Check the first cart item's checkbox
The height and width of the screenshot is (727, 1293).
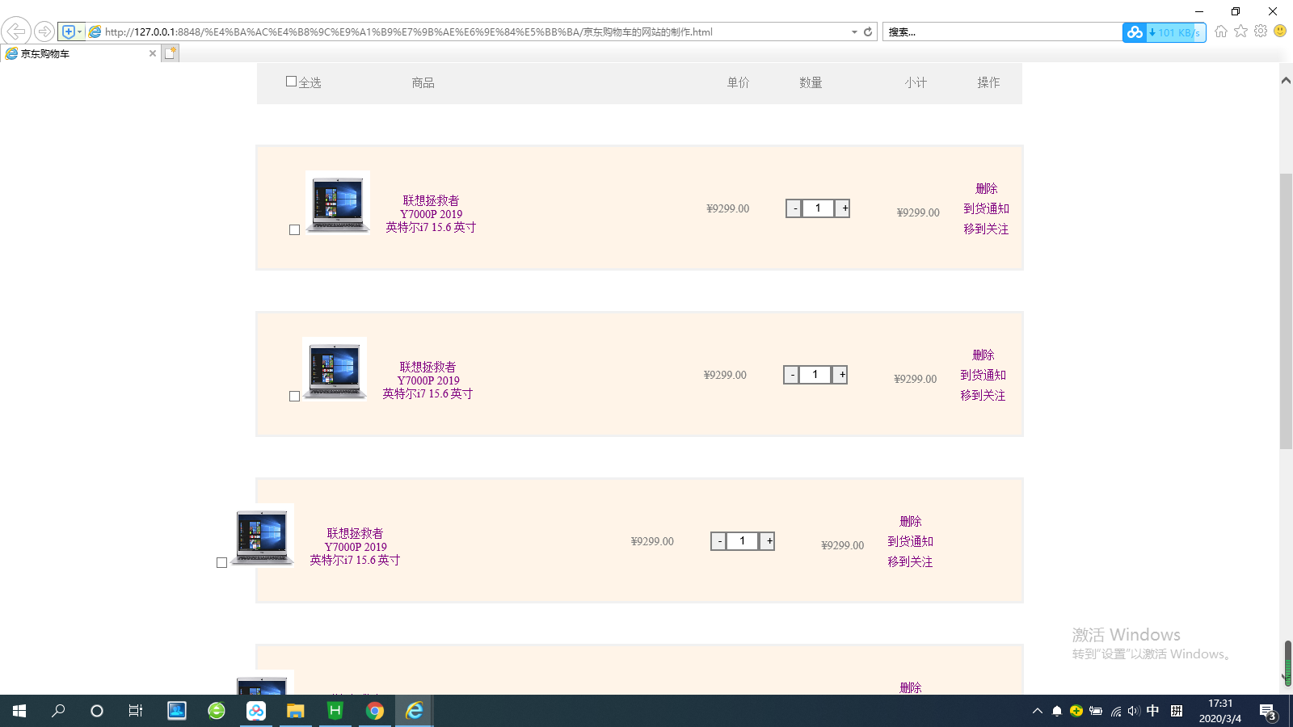tap(294, 230)
